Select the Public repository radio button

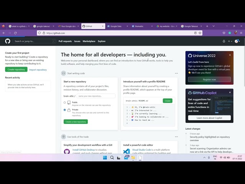pos(65,102)
